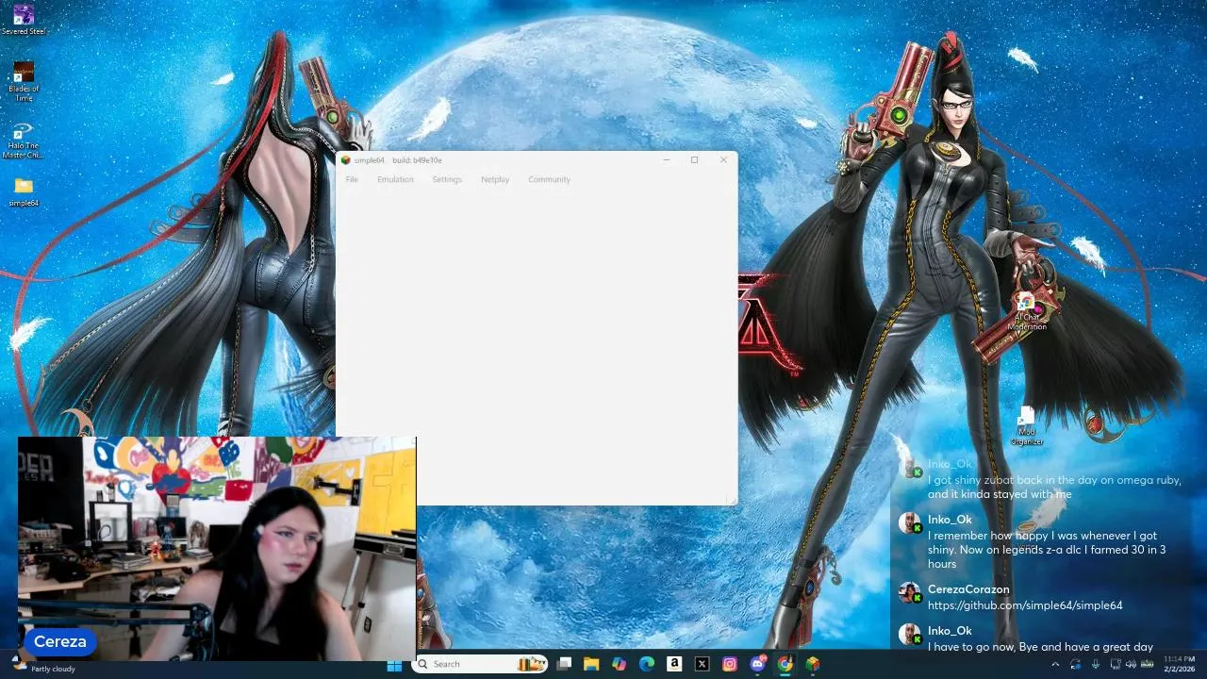The image size is (1207, 679).
Task: Select the Blades of Time desktop icon
Action: click(x=24, y=81)
